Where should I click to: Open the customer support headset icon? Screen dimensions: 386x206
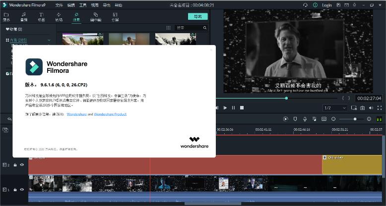click(305, 5)
